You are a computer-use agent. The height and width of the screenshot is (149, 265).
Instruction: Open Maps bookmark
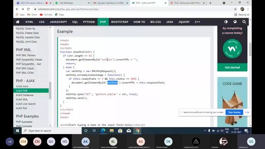[x=60, y=15]
